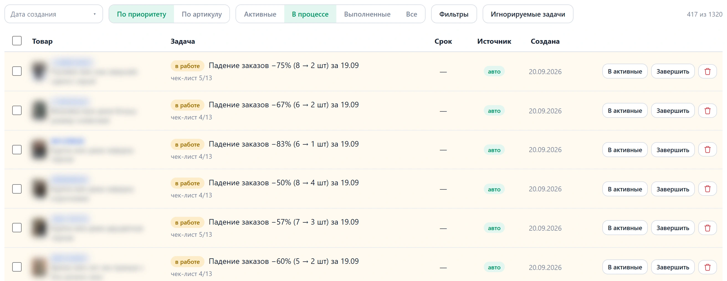Sort tasks По приоритету

point(141,14)
